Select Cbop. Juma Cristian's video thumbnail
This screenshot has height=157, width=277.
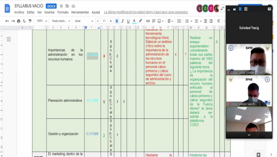(x=249, y=59)
